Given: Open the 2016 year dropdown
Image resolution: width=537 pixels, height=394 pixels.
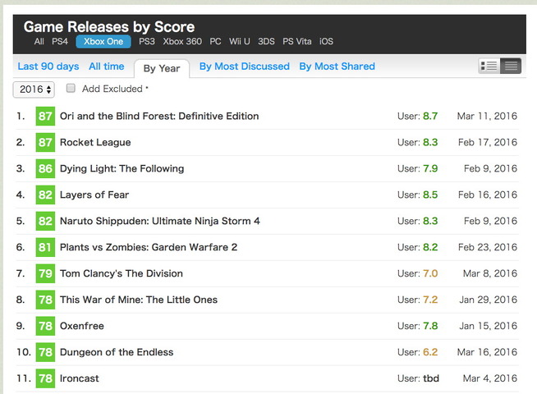Looking at the screenshot, I should [x=34, y=89].
